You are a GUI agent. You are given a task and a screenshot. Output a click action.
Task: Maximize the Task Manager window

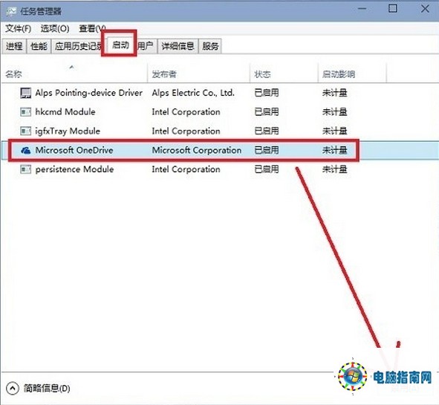click(x=393, y=9)
